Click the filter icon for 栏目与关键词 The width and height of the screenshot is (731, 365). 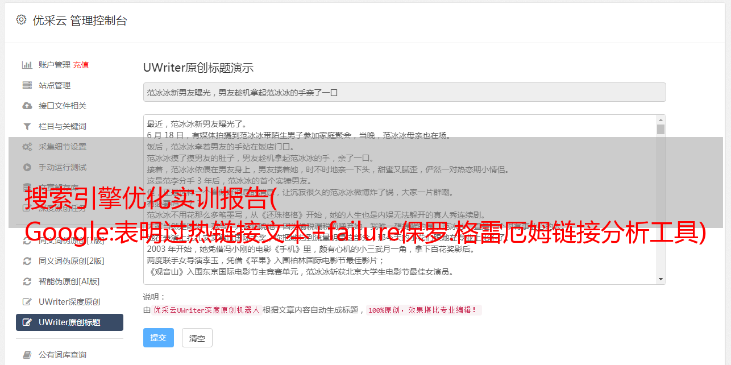pyautogui.click(x=27, y=126)
